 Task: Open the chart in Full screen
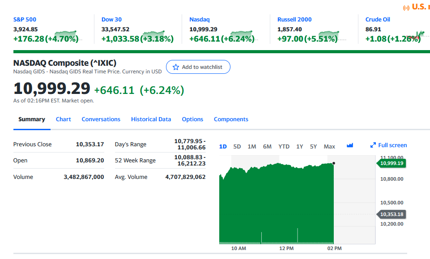(388, 145)
